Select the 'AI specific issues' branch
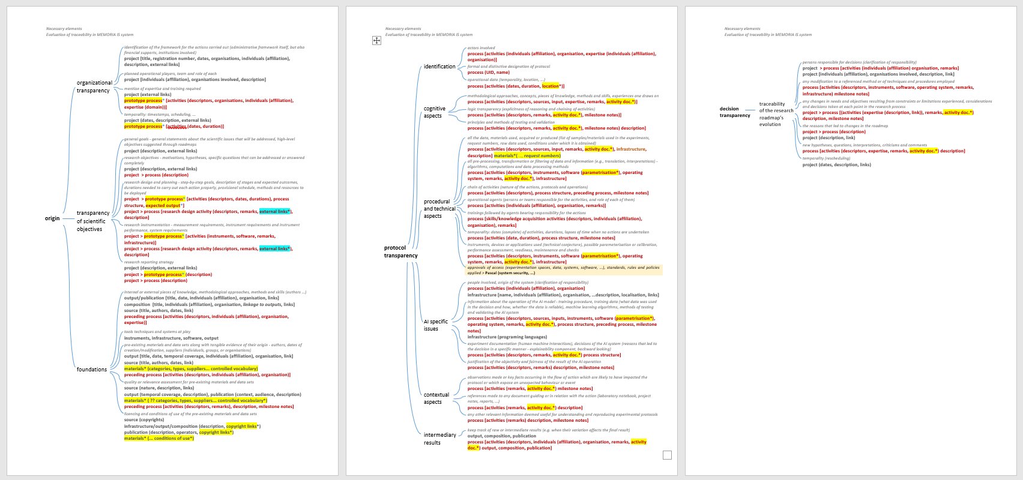 (x=436, y=325)
